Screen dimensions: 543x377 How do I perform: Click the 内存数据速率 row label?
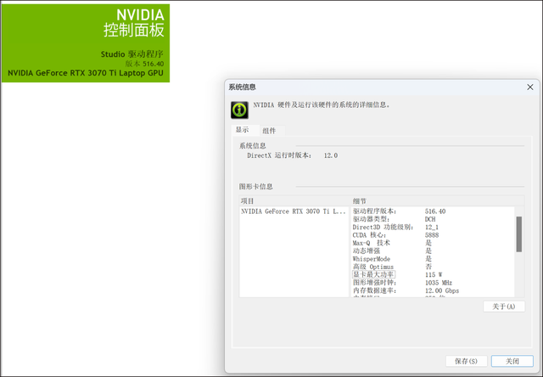tap(375, 290)
